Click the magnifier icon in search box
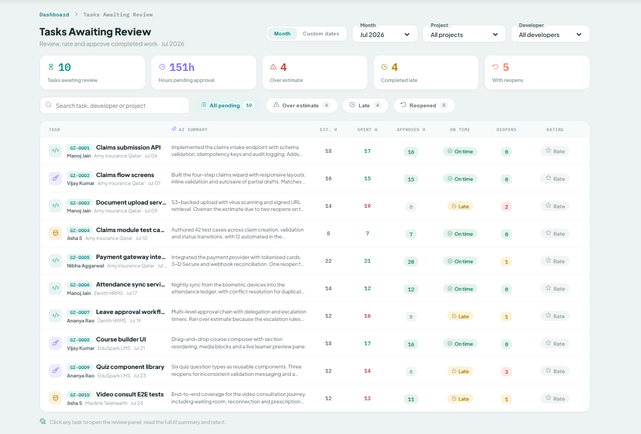Viewport: 641px width, 434px height. [49, 105]
